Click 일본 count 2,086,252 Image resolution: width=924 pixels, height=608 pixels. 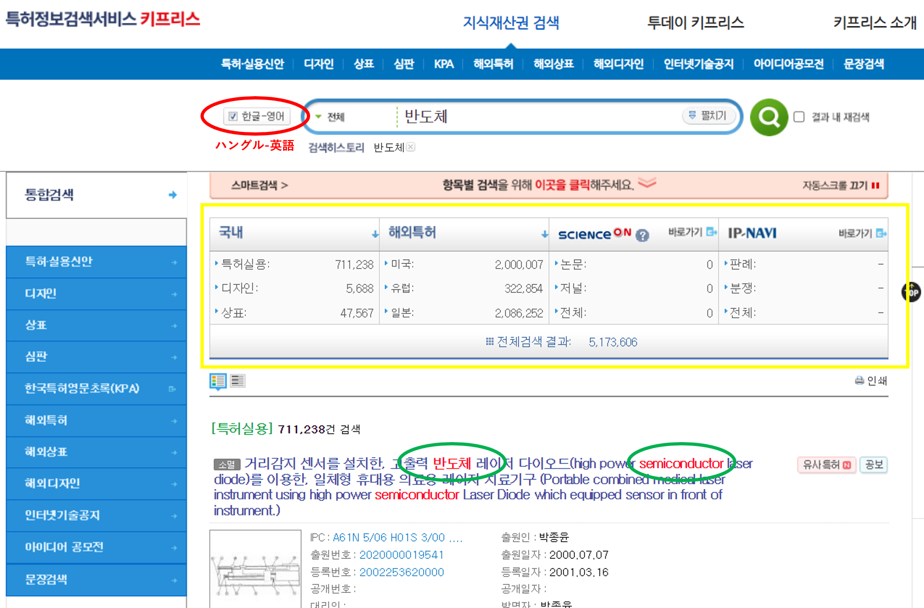[519, 313]
